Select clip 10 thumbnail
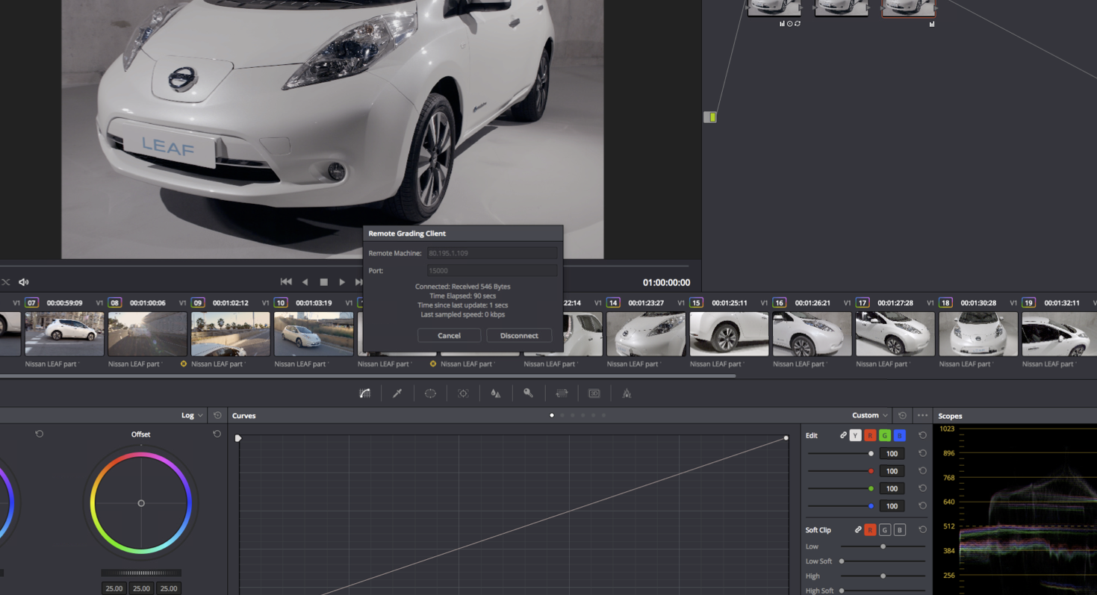This screenshot has height=595, width=1097. (314, 334)
